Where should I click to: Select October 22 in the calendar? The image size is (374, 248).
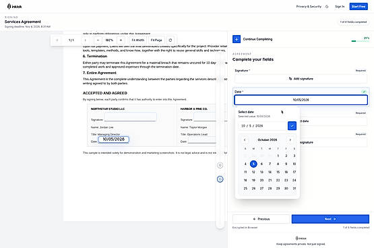click(278, 181)
